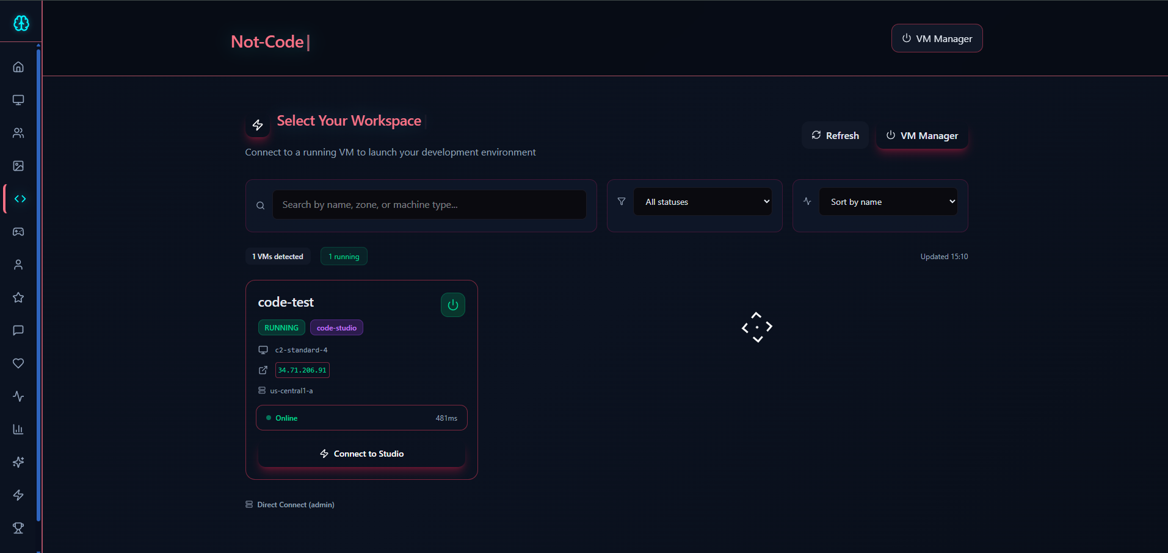
Task: Open the lightning bolt icon in sidebar
Action: click(x=18, y=495)
